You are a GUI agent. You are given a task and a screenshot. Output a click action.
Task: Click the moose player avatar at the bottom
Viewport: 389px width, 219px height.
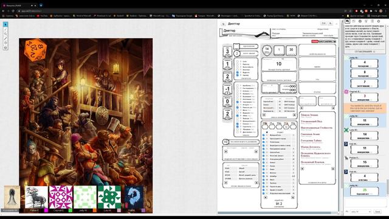36,197
